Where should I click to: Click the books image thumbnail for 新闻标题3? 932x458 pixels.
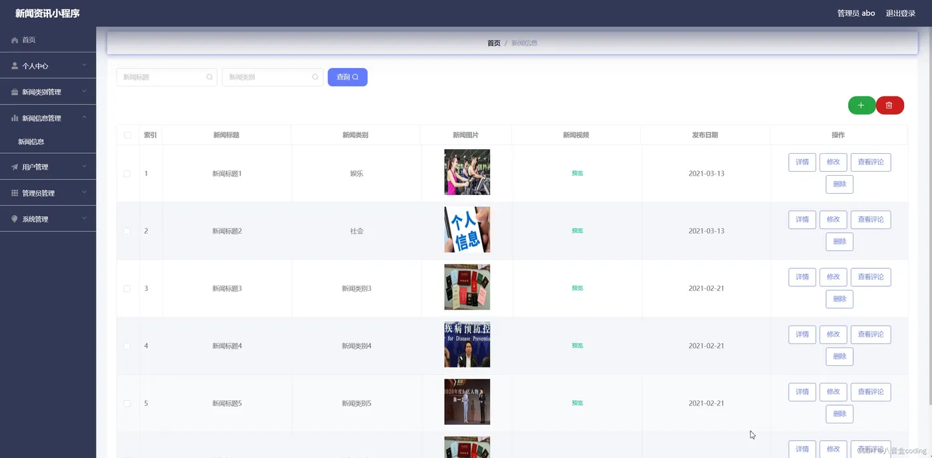(467, 287)
